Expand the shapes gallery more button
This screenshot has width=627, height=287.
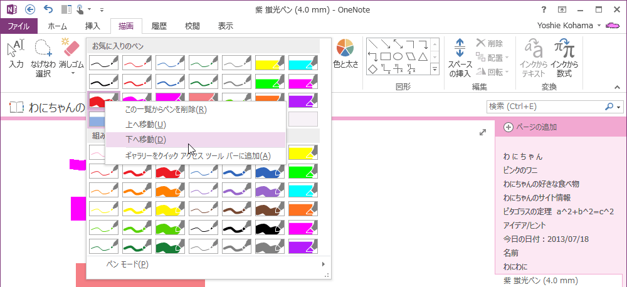click(435, 70)
